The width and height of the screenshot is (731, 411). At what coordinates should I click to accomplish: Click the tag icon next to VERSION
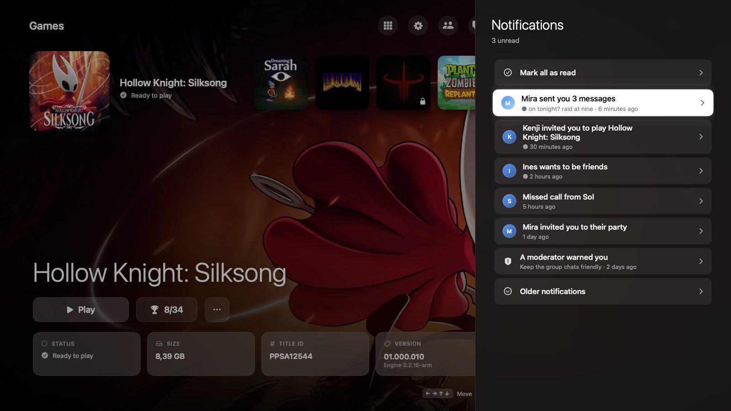pyautogui.click(x=387, y=343)
